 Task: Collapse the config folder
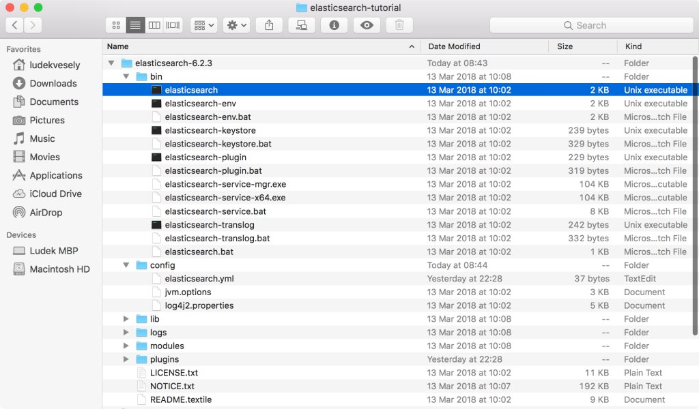pyautogui.click(x=126, y=265)
